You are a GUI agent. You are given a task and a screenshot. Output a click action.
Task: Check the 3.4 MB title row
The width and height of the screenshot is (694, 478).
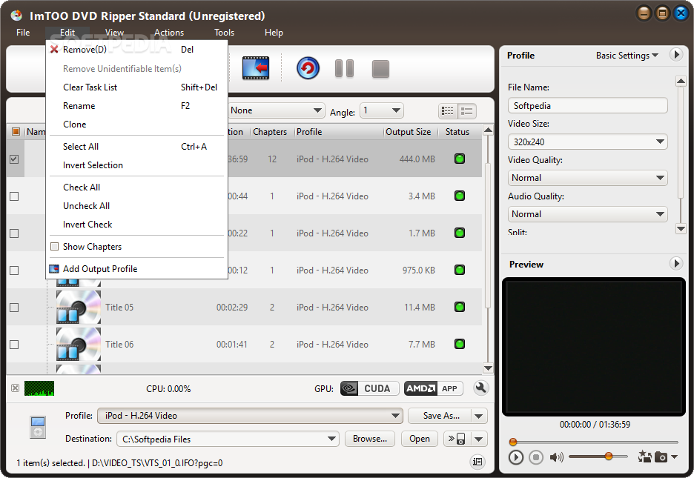14,196
